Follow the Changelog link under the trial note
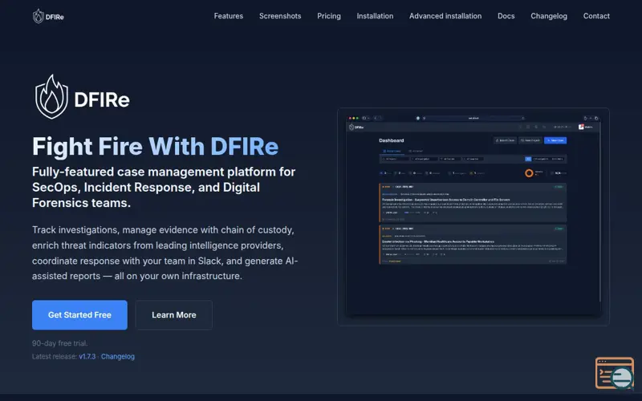The image size is (642, 401). tap(117, 356)
